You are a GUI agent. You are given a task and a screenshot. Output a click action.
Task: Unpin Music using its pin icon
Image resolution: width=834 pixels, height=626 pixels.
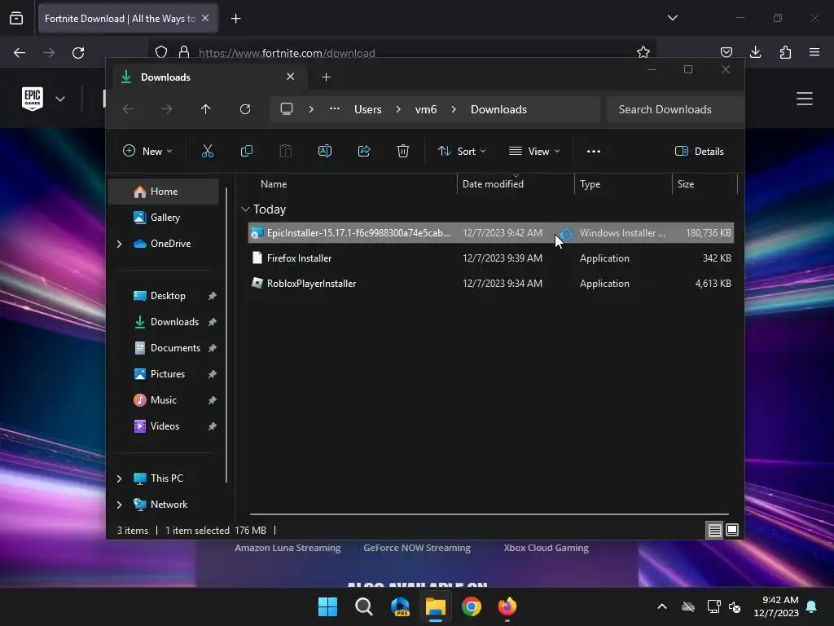coord(213,400)
